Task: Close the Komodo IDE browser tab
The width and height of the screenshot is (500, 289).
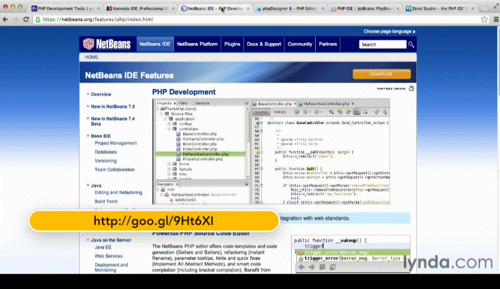Action: coord(173,8)
